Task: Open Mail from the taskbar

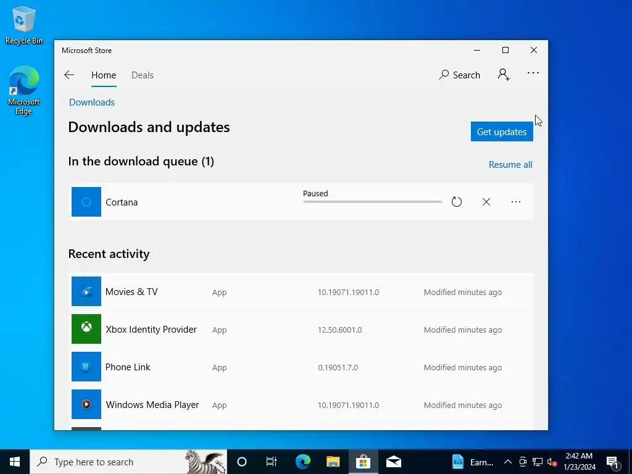Action: 393,462
